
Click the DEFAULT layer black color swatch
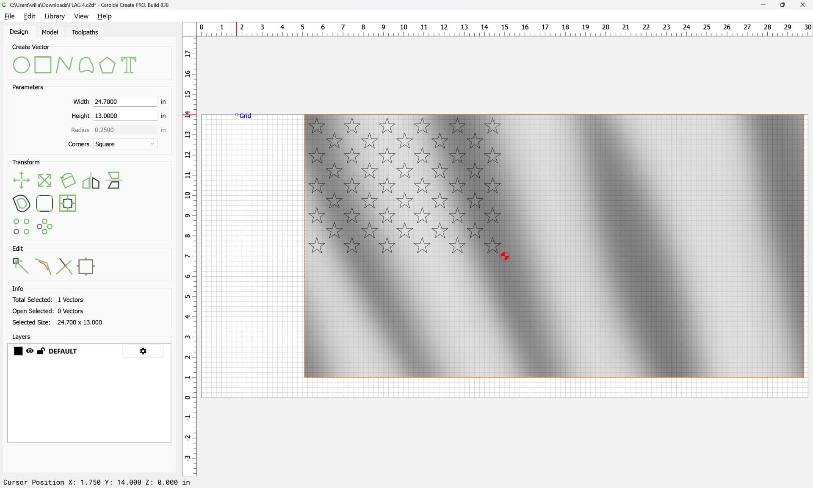point(18,351)
